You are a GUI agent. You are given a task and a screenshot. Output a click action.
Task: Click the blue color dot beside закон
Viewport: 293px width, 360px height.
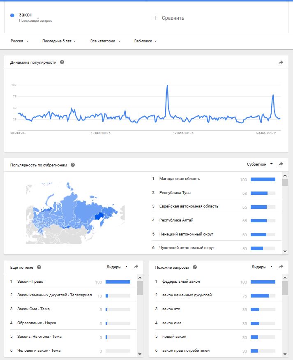click(12, 16)
